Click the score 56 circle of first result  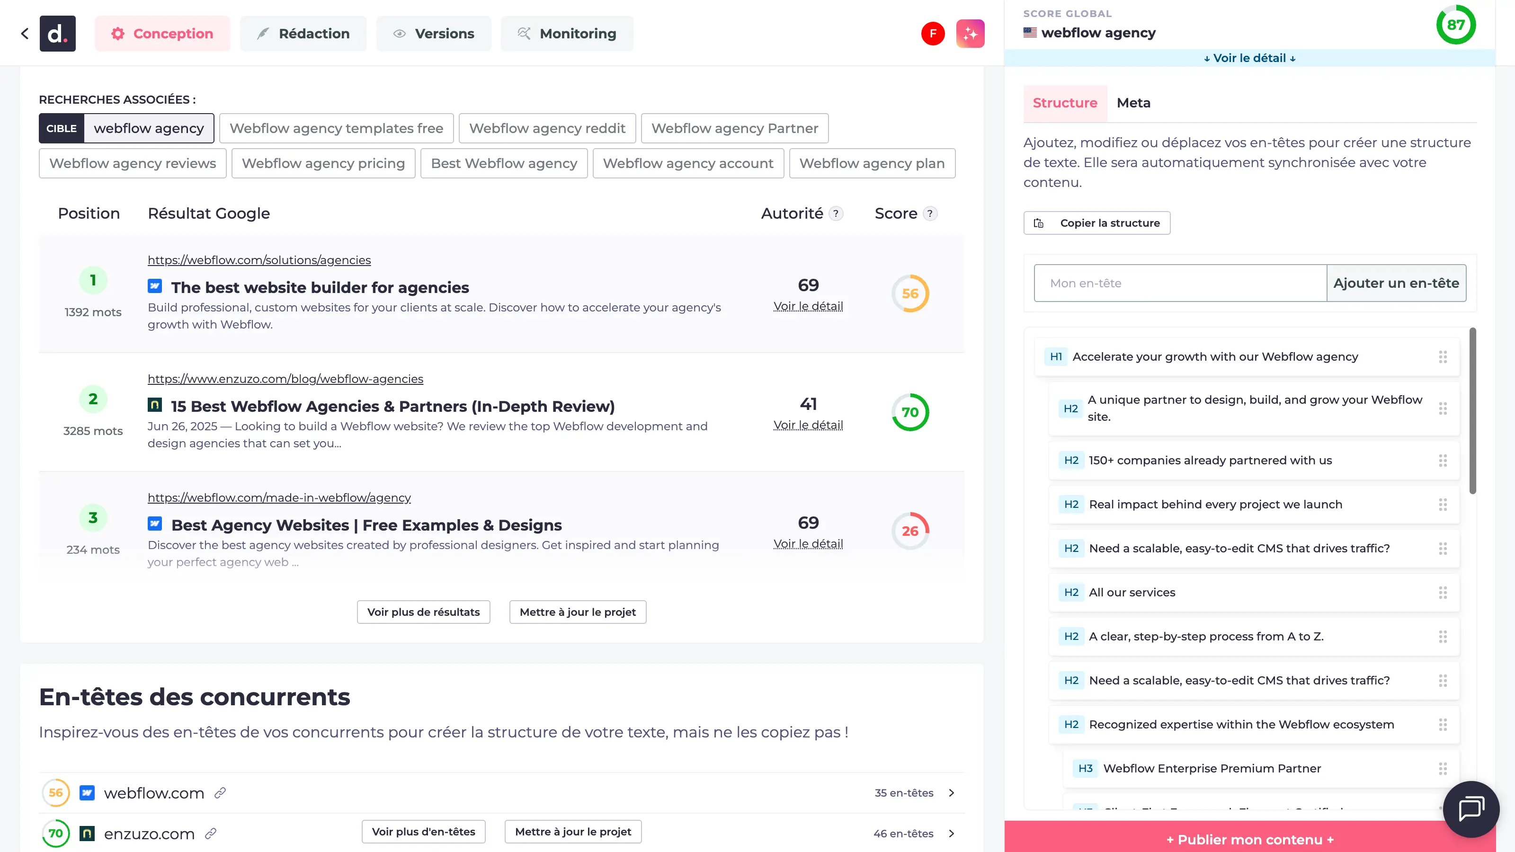click(910, 293)
